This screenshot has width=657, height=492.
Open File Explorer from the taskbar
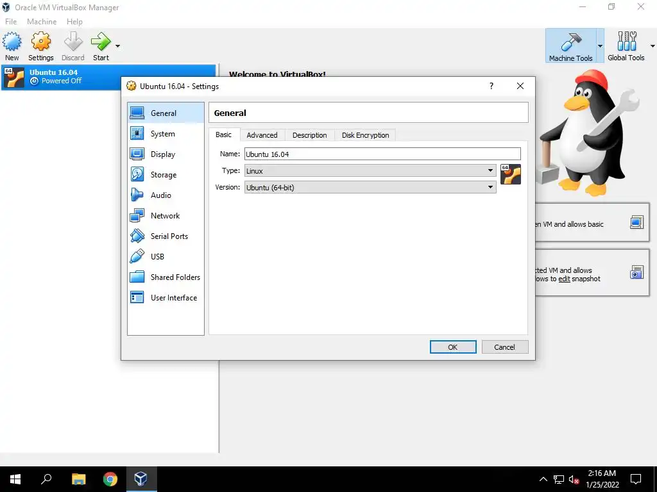click(78, 479)
